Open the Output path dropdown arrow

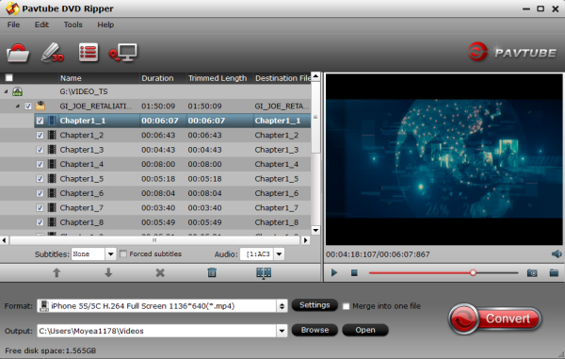[x=282, y=331]
